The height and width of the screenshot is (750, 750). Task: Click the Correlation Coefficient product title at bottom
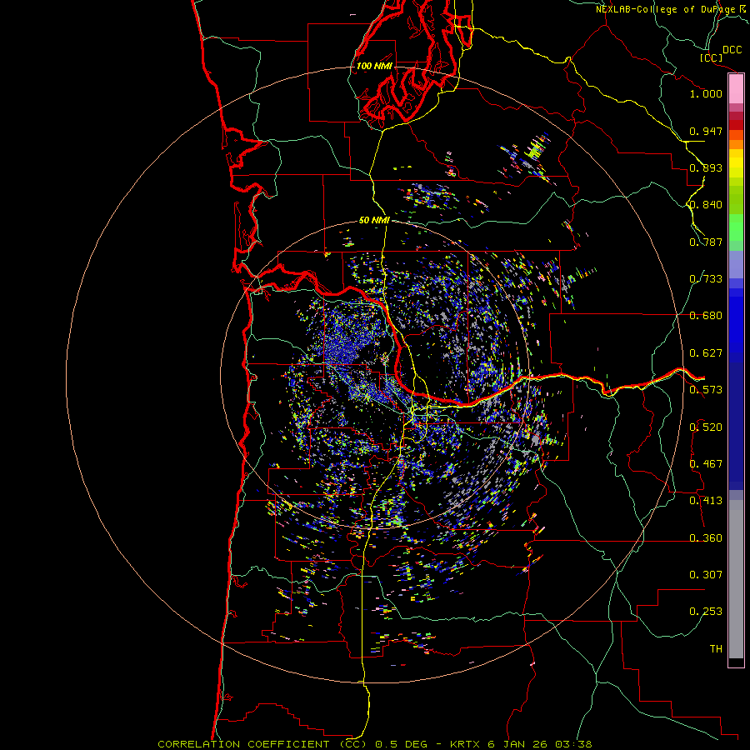(x=375, y=744)
